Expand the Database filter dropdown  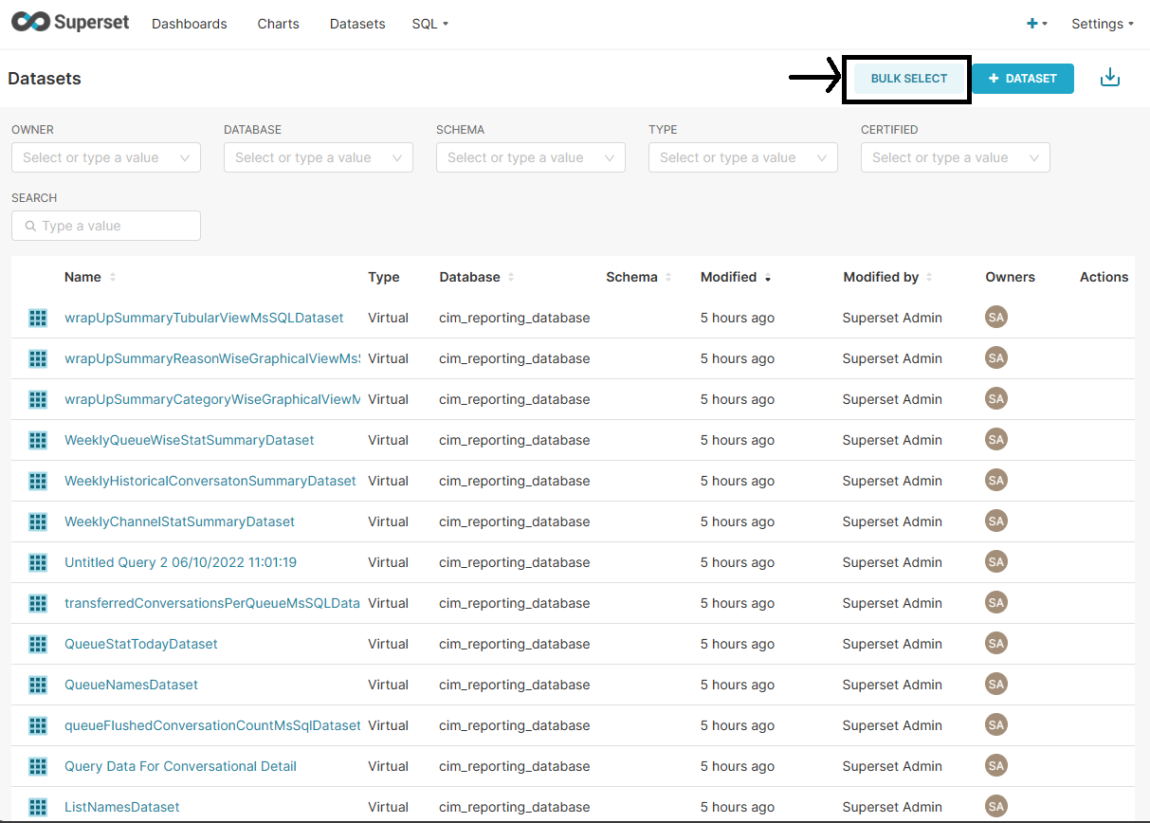click(319, 157)
